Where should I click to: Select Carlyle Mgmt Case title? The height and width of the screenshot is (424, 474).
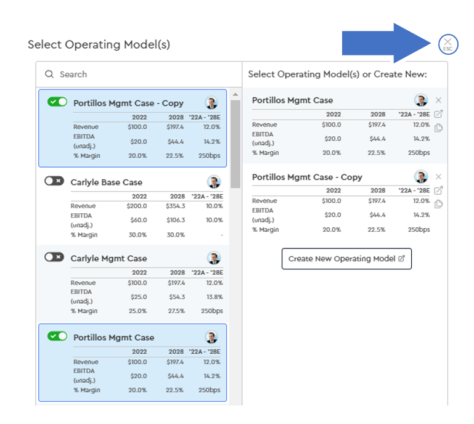[x=109, y=258]
